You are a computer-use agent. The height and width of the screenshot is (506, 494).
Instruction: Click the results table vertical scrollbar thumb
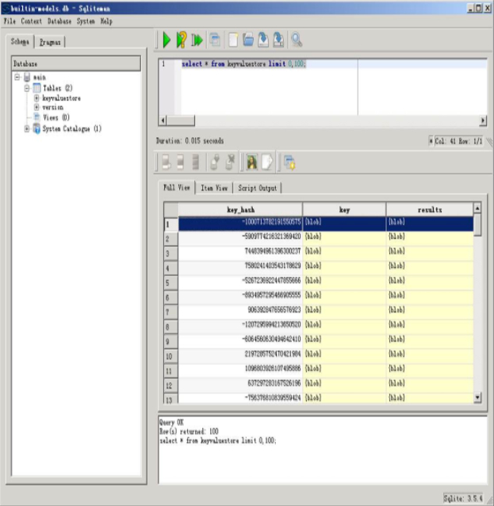[x=477, y=225]
